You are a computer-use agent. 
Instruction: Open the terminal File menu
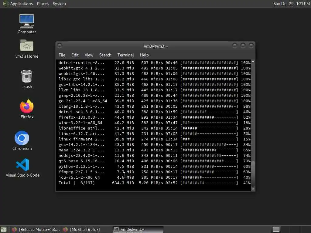click(62, 55)
